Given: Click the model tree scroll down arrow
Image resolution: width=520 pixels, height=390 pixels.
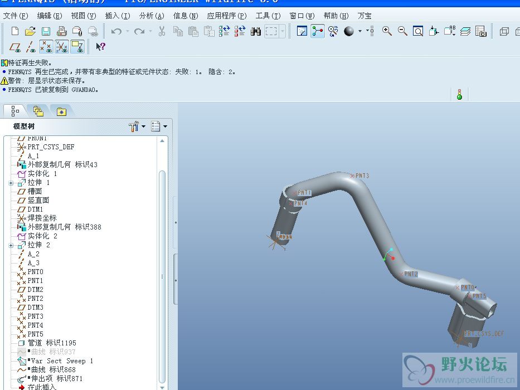Looking at the screenshot, I should (x=162, y=387).
